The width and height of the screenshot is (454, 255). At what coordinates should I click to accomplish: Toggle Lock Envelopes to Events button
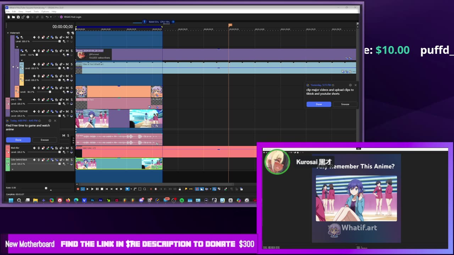[214, 189]
